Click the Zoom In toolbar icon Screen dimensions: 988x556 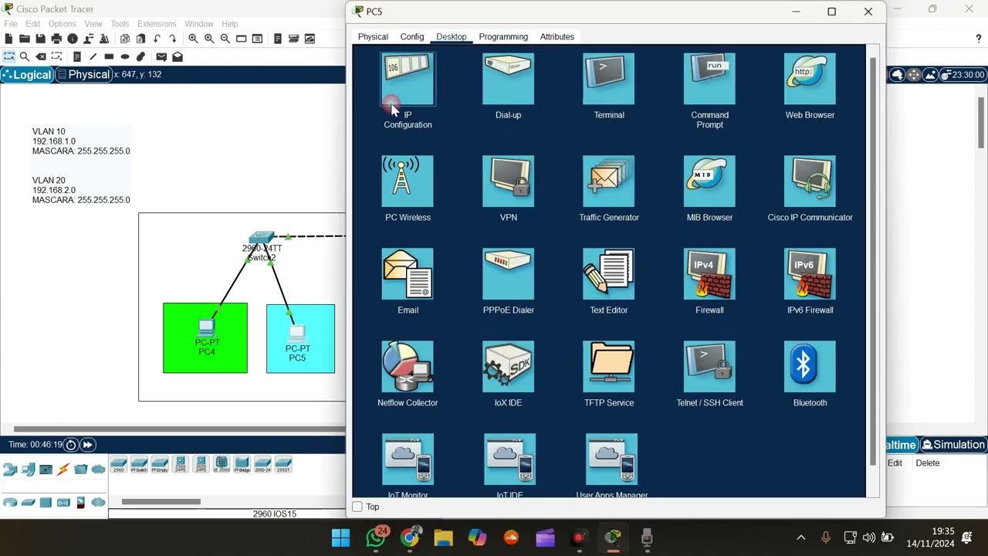click(193, 39)
